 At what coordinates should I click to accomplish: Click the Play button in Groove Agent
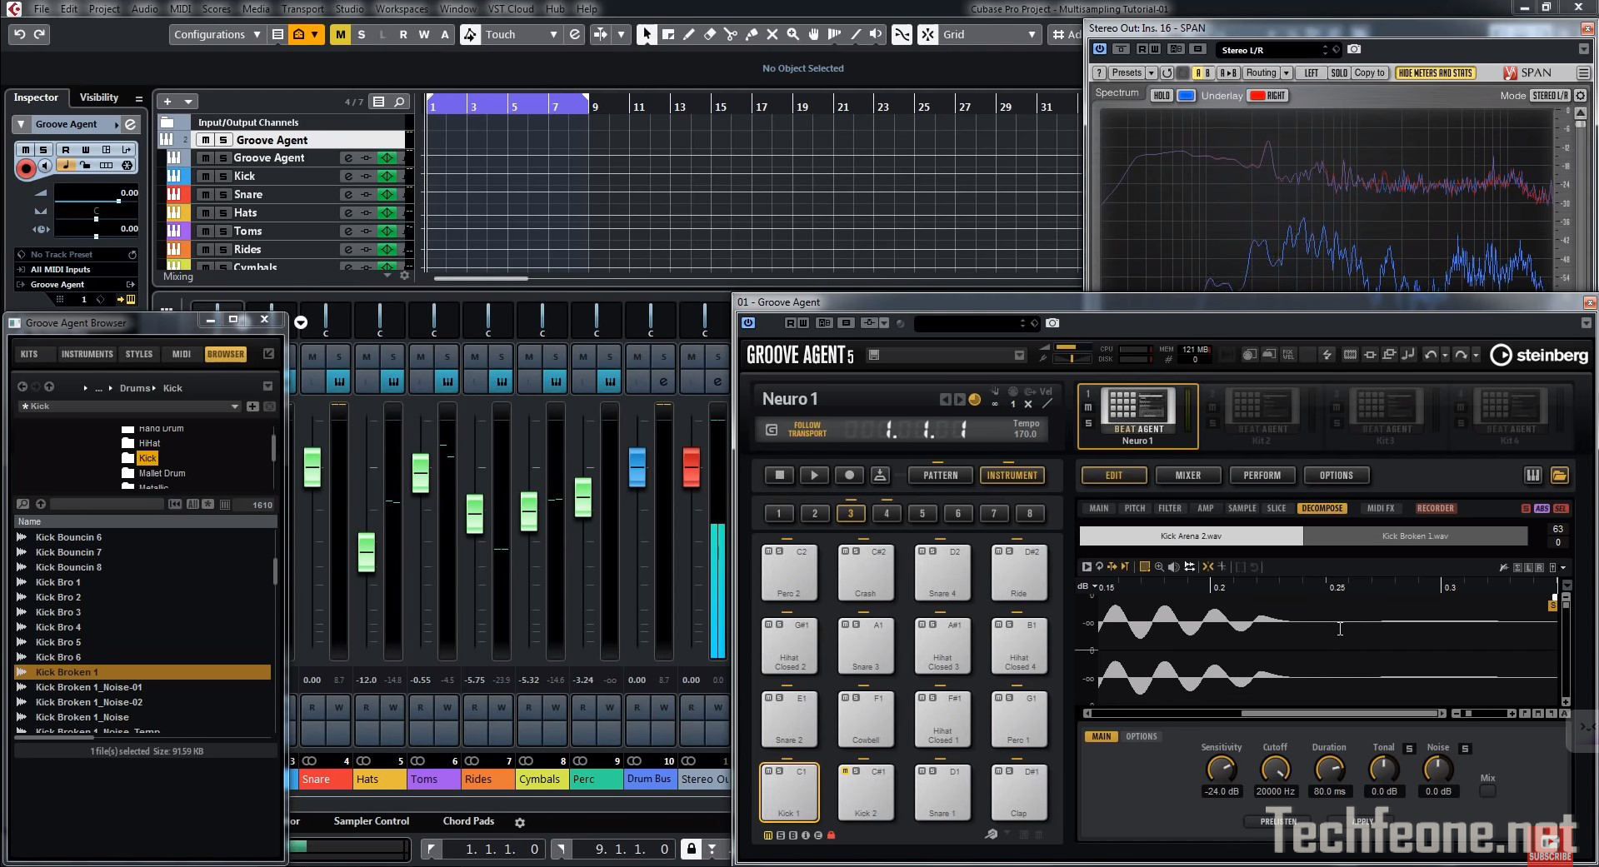(814, 475)
